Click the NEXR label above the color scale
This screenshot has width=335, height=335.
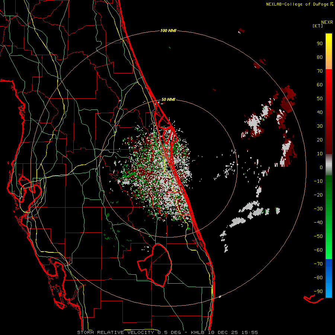point(327,22)
